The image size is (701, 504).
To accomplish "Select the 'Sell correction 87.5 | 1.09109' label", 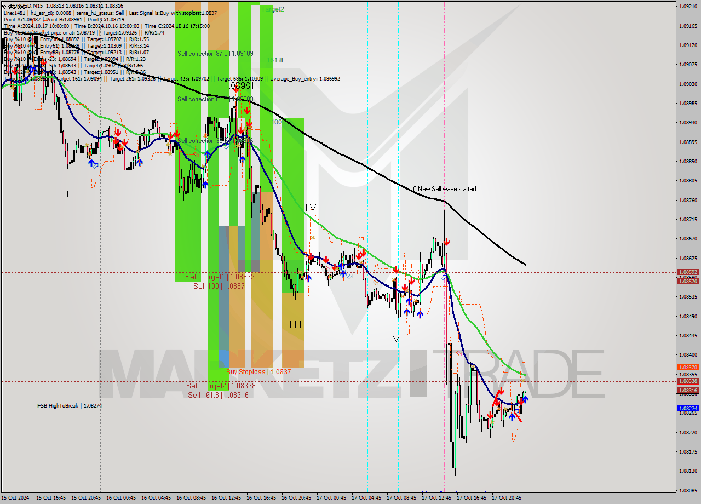I will click(x=215, y=54).
